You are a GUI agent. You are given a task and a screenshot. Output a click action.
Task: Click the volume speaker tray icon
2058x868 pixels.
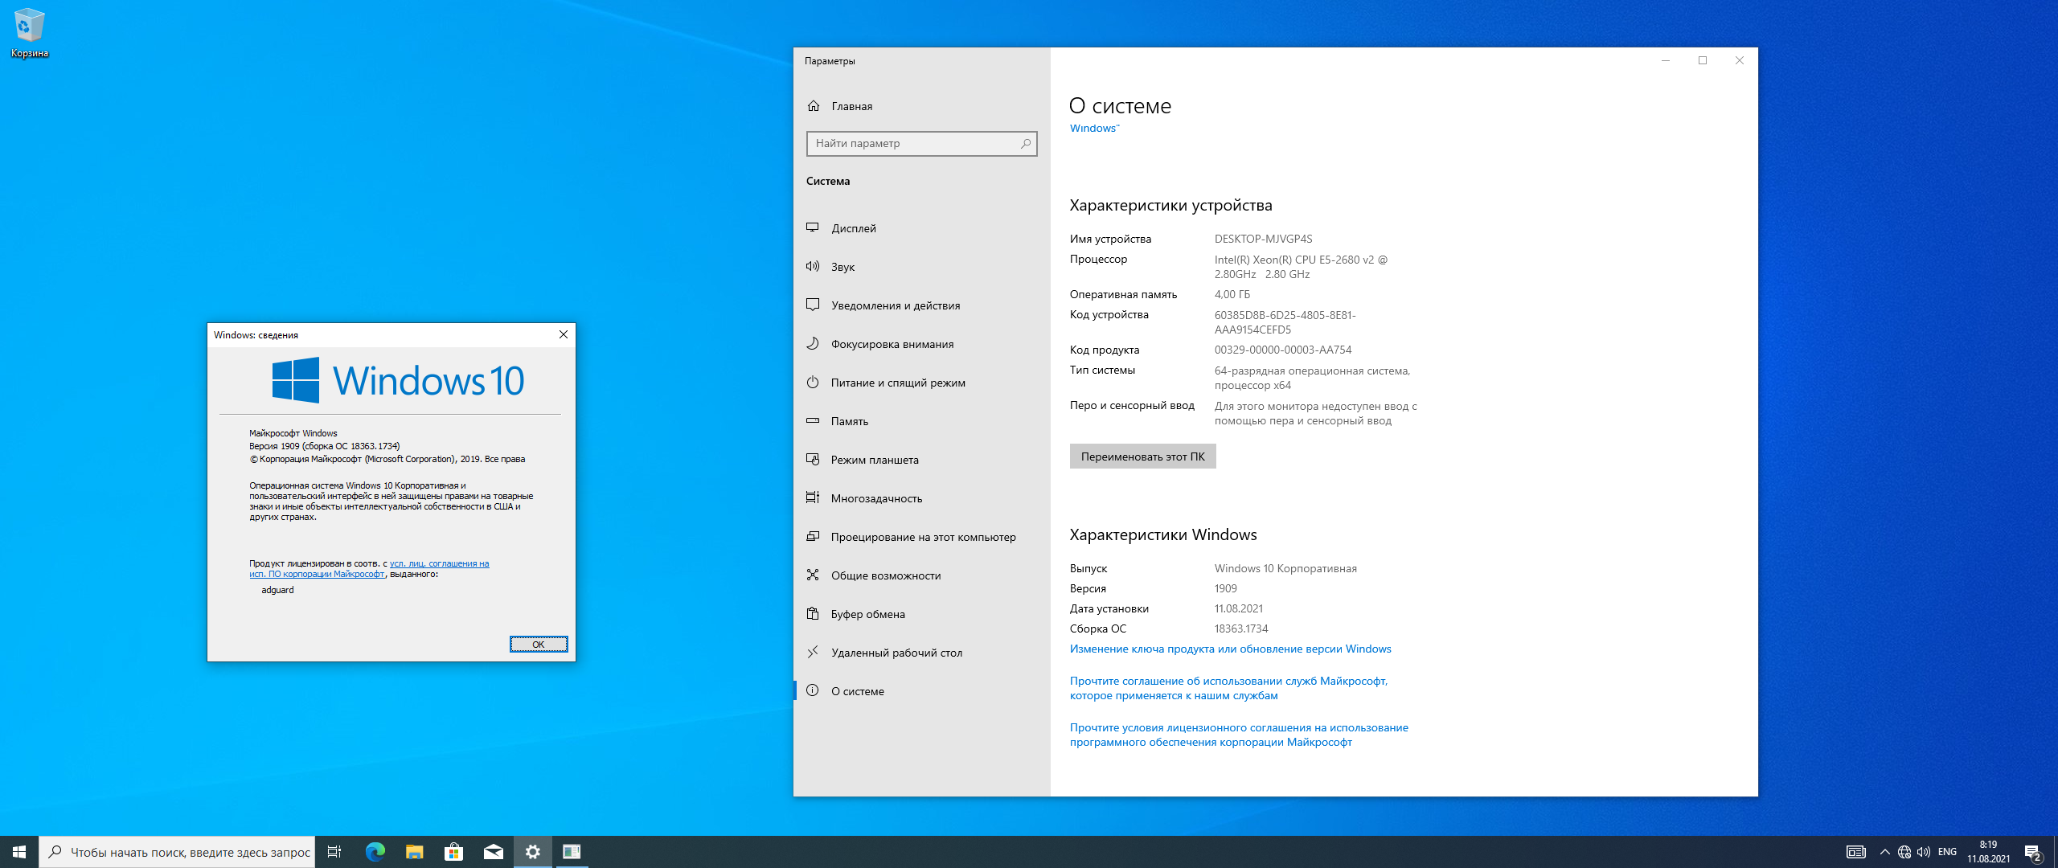(x=1924, y=852)
